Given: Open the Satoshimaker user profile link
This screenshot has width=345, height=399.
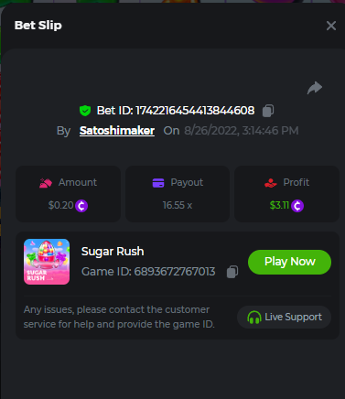Looking at the screenshot, I should click(x=117, y=131).
